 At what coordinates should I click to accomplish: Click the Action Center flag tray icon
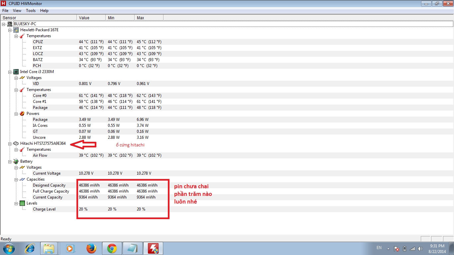point(397,248)
